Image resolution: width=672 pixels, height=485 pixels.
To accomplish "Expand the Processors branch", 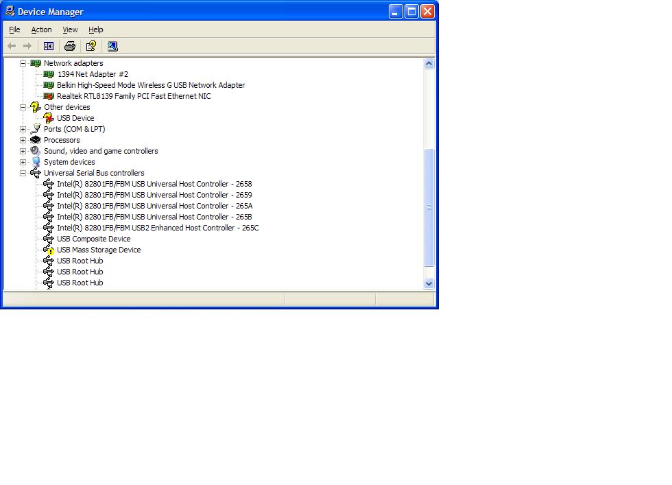I will pos(23,140).
